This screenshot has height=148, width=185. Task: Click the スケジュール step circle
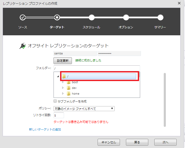(x=92, y=18)
